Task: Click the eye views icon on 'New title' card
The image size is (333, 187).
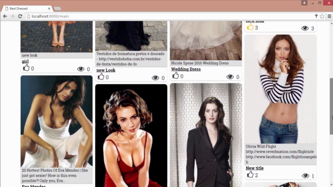Action: [305, 176]
